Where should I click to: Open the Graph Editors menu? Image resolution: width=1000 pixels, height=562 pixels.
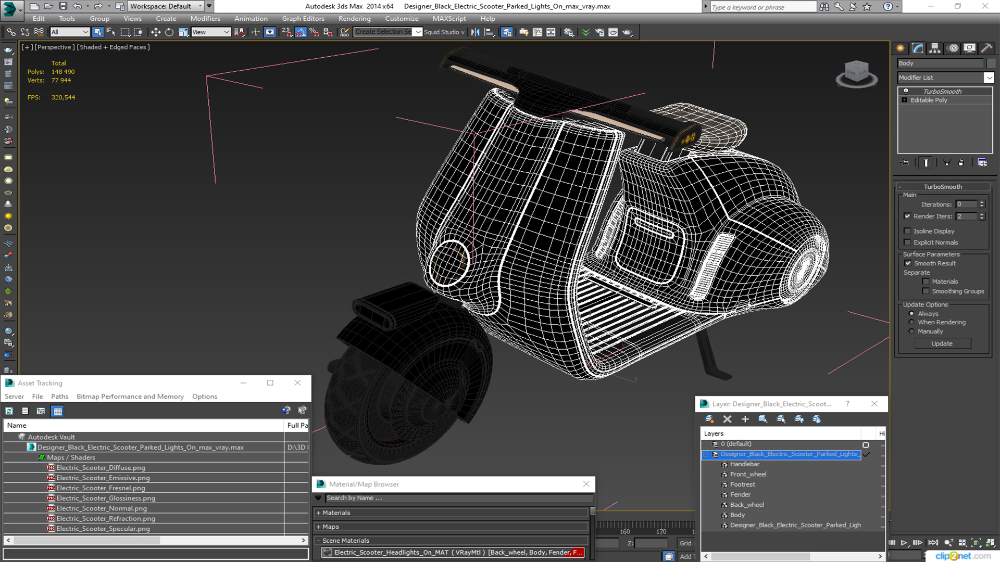point(303,18)
